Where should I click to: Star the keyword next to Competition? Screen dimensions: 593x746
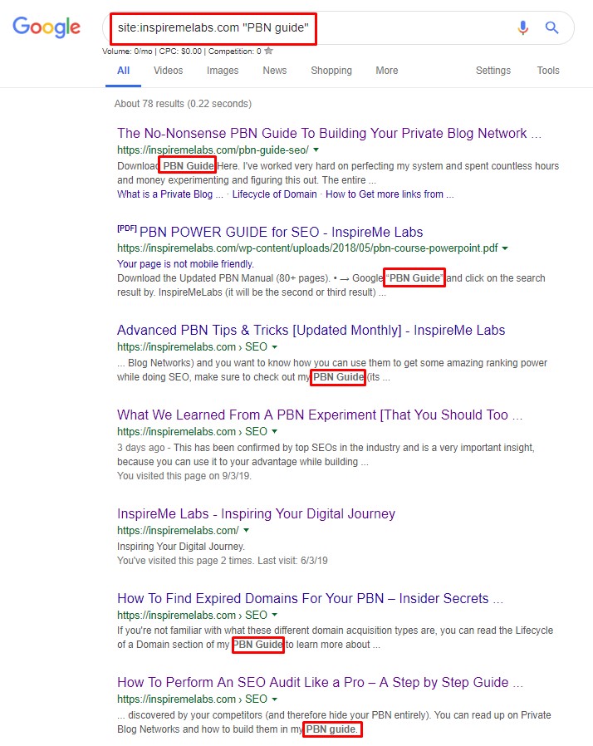pyautogui.click(x=269, y=51)
